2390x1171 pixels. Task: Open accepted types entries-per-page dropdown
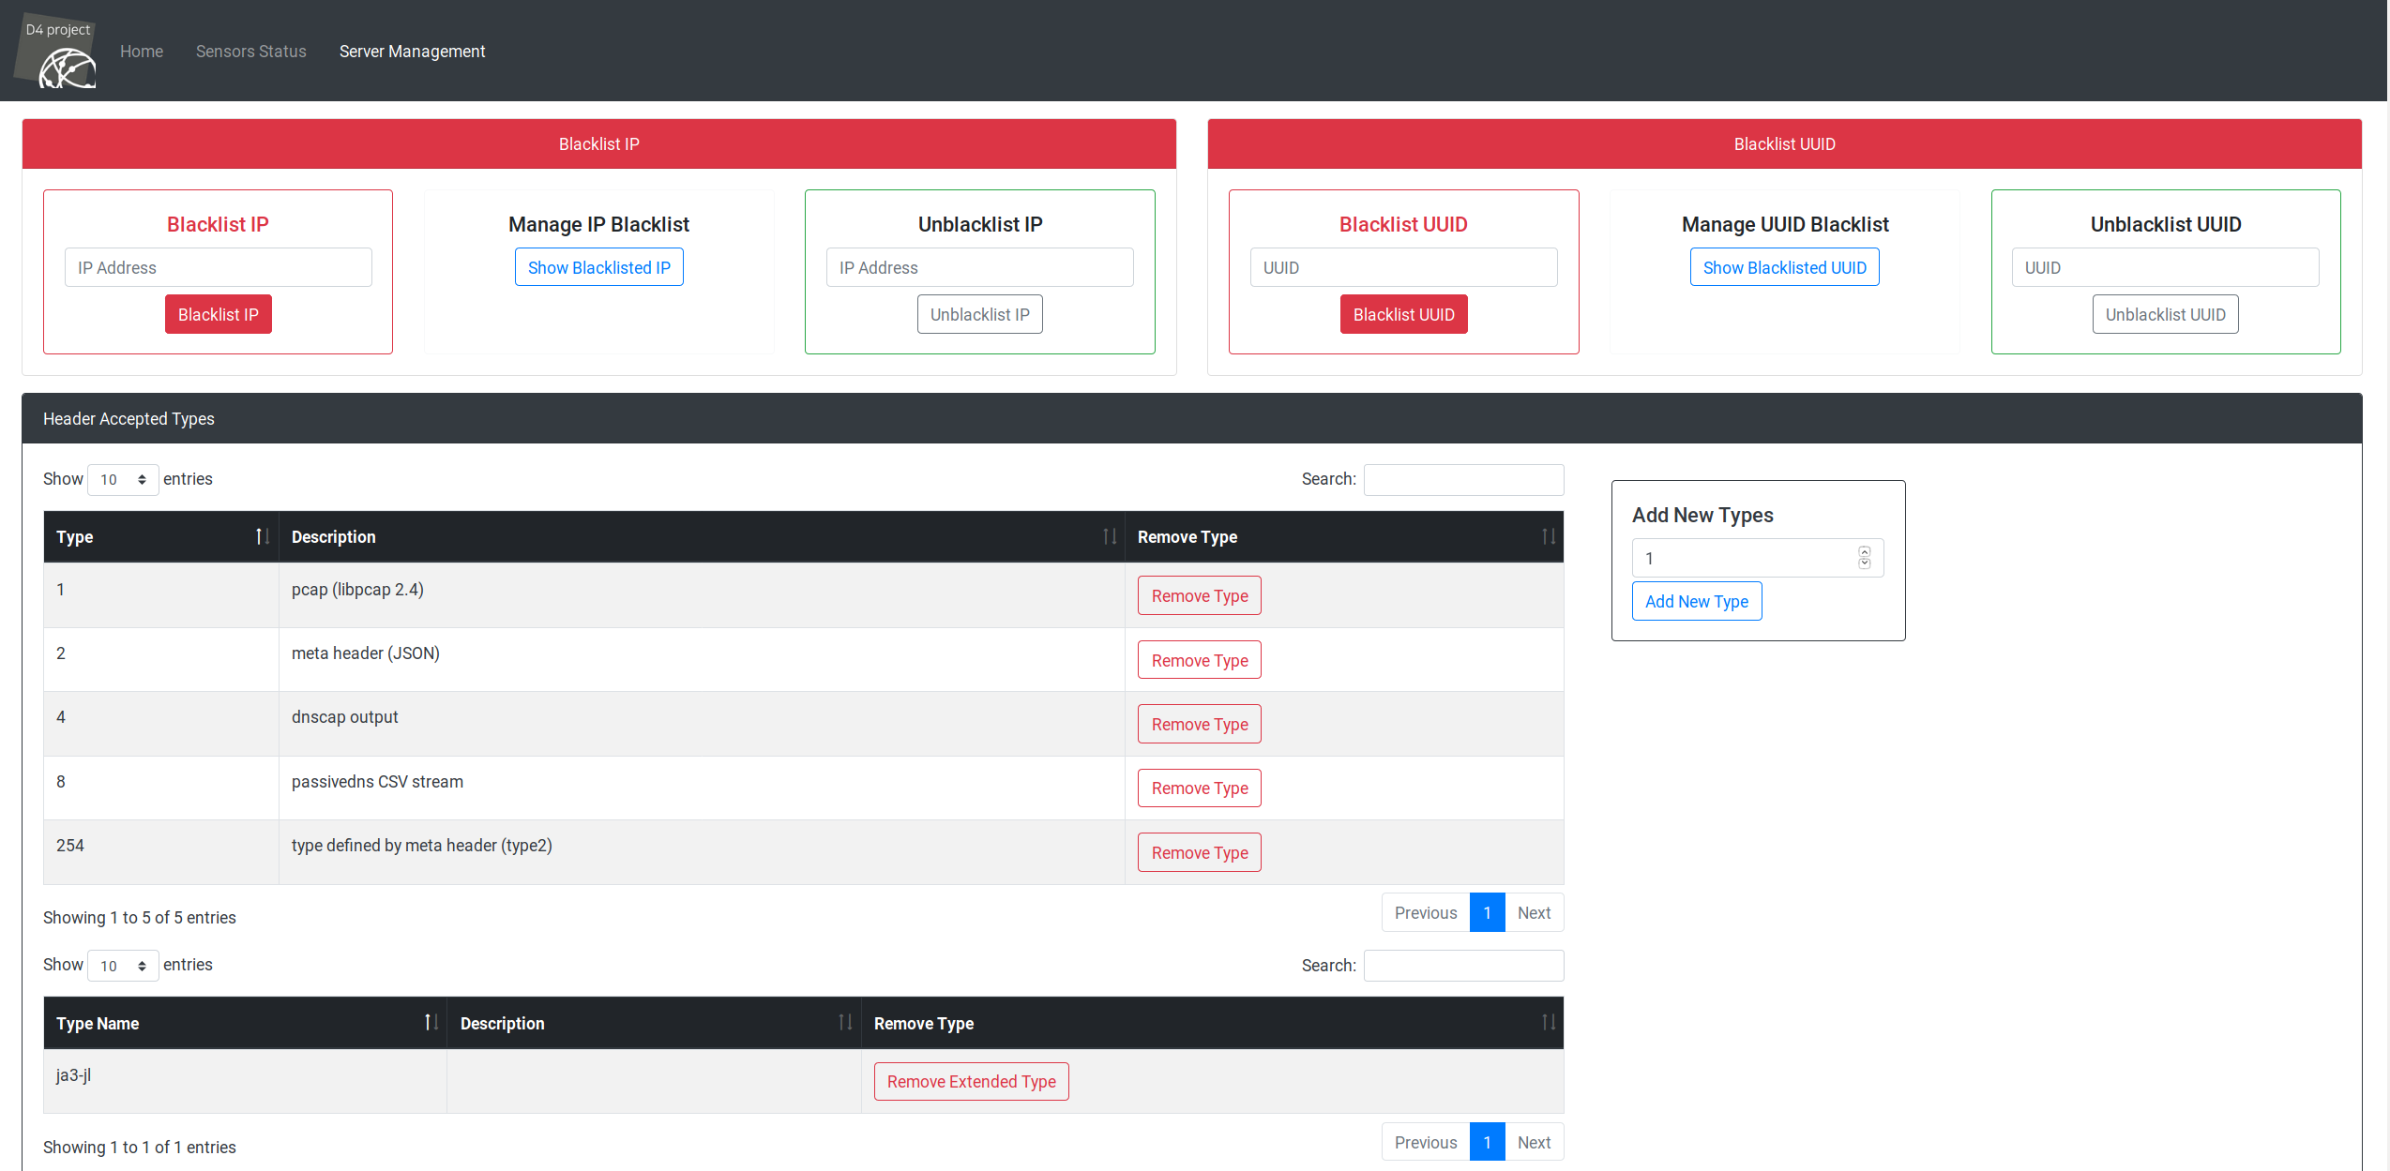[123, 480]
